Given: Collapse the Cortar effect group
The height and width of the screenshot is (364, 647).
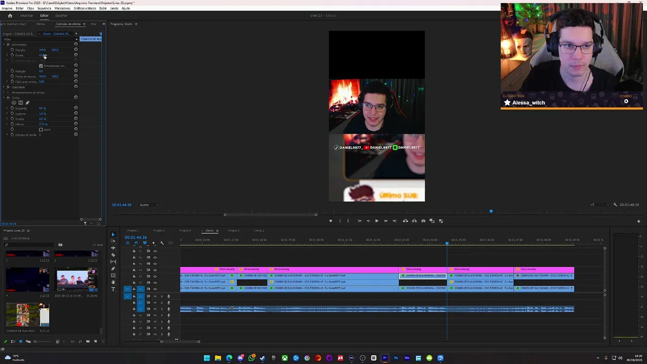Looking at the screenshot, I should (4, 98).
